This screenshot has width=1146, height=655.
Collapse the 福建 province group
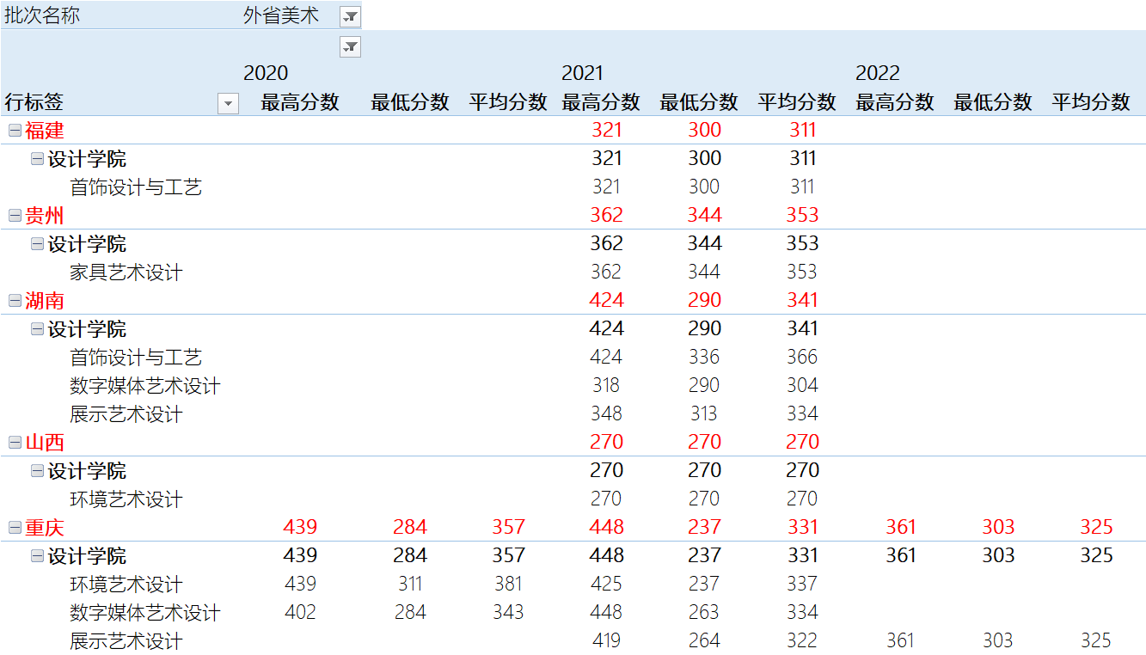15,131
